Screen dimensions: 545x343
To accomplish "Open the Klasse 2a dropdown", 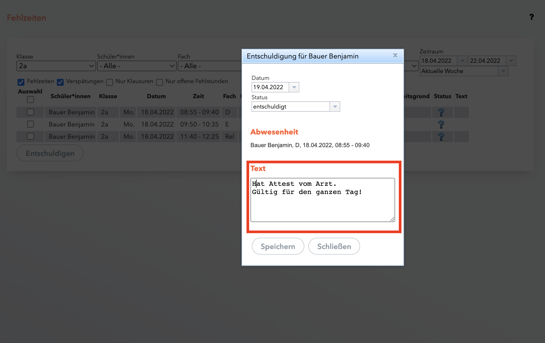I will [56, 66].
